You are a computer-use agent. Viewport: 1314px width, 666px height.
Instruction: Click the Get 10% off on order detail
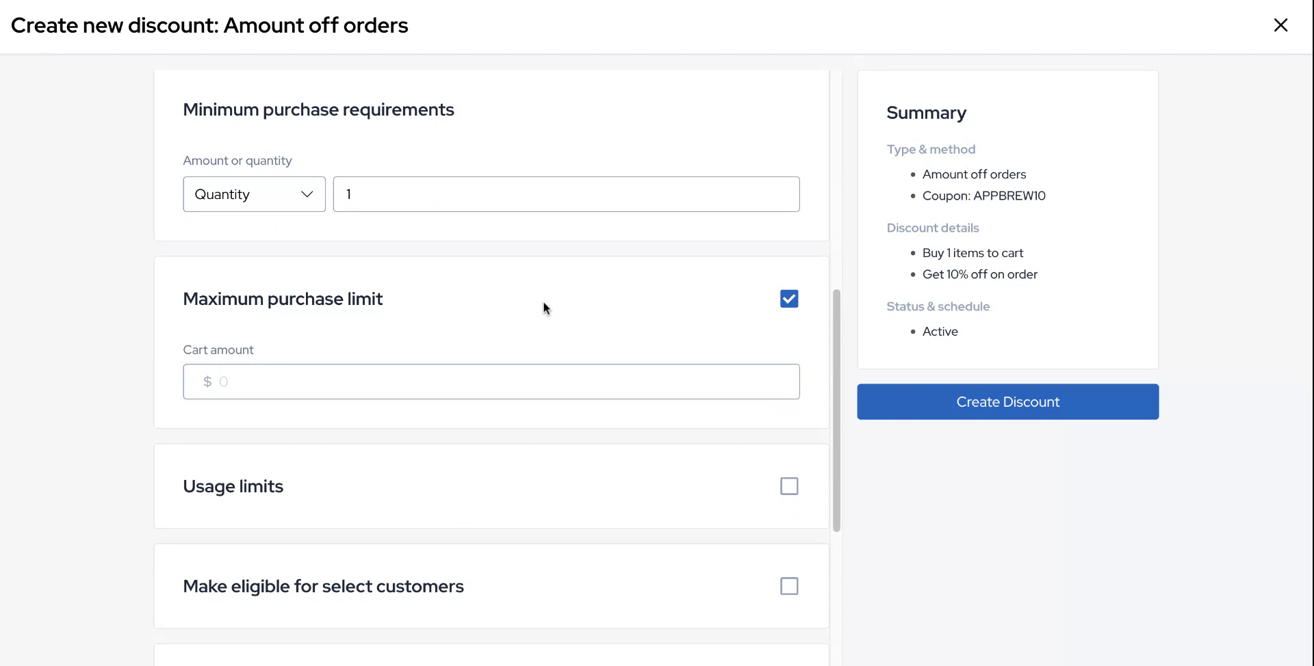(x=980, y=274)
